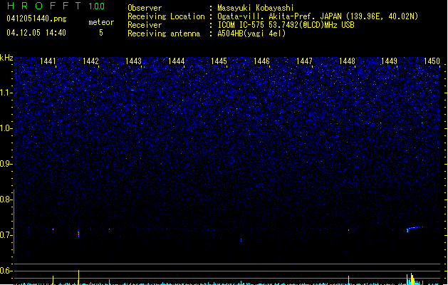The height and width of the screenshot is (285, 448).
Task: Click the 1446 time axis label
Action: [261, 61]
